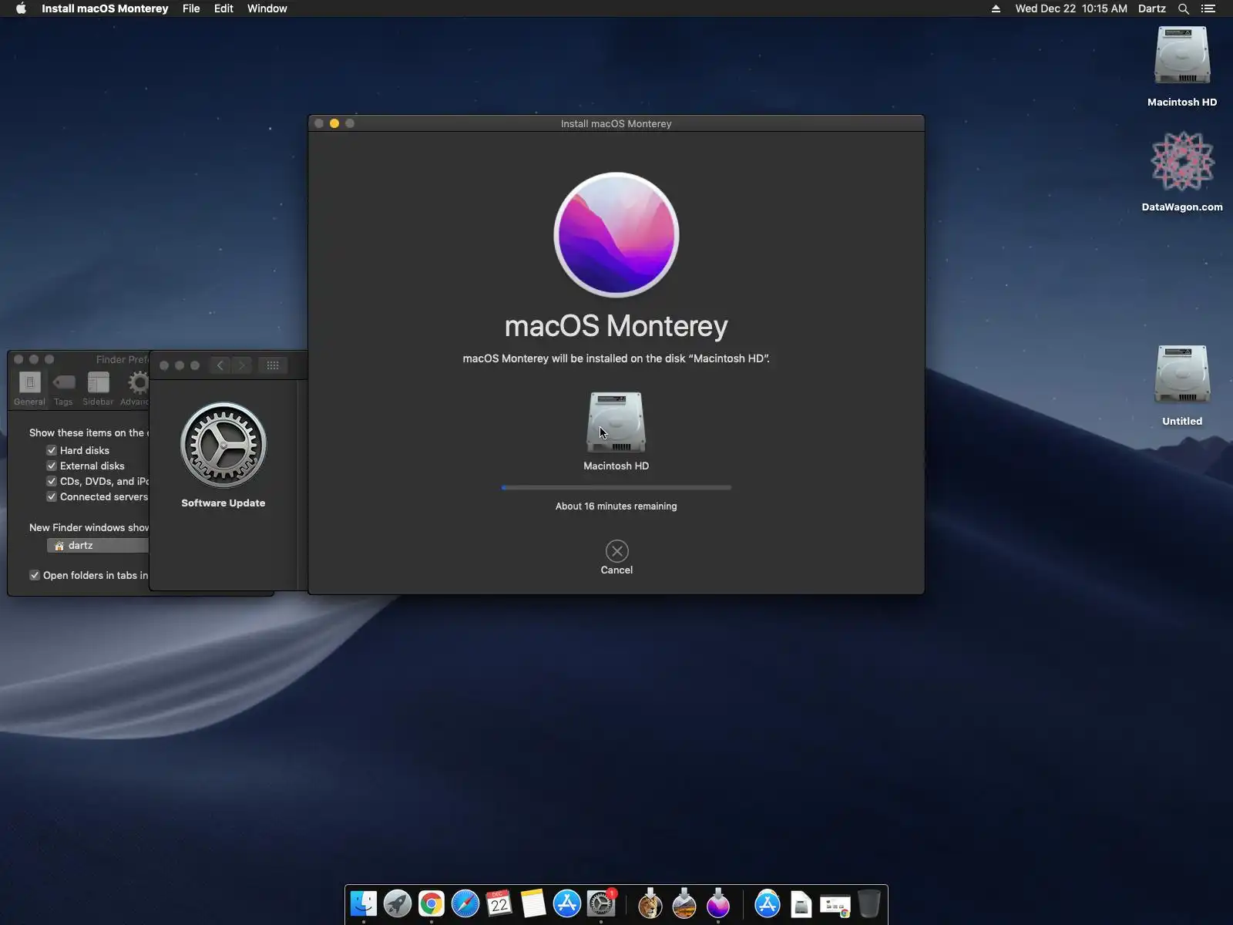This screenshot has height=925, width=1233.
Task: Click the Macintosh HD disk inside the installer
Action: tap(616, 422)
